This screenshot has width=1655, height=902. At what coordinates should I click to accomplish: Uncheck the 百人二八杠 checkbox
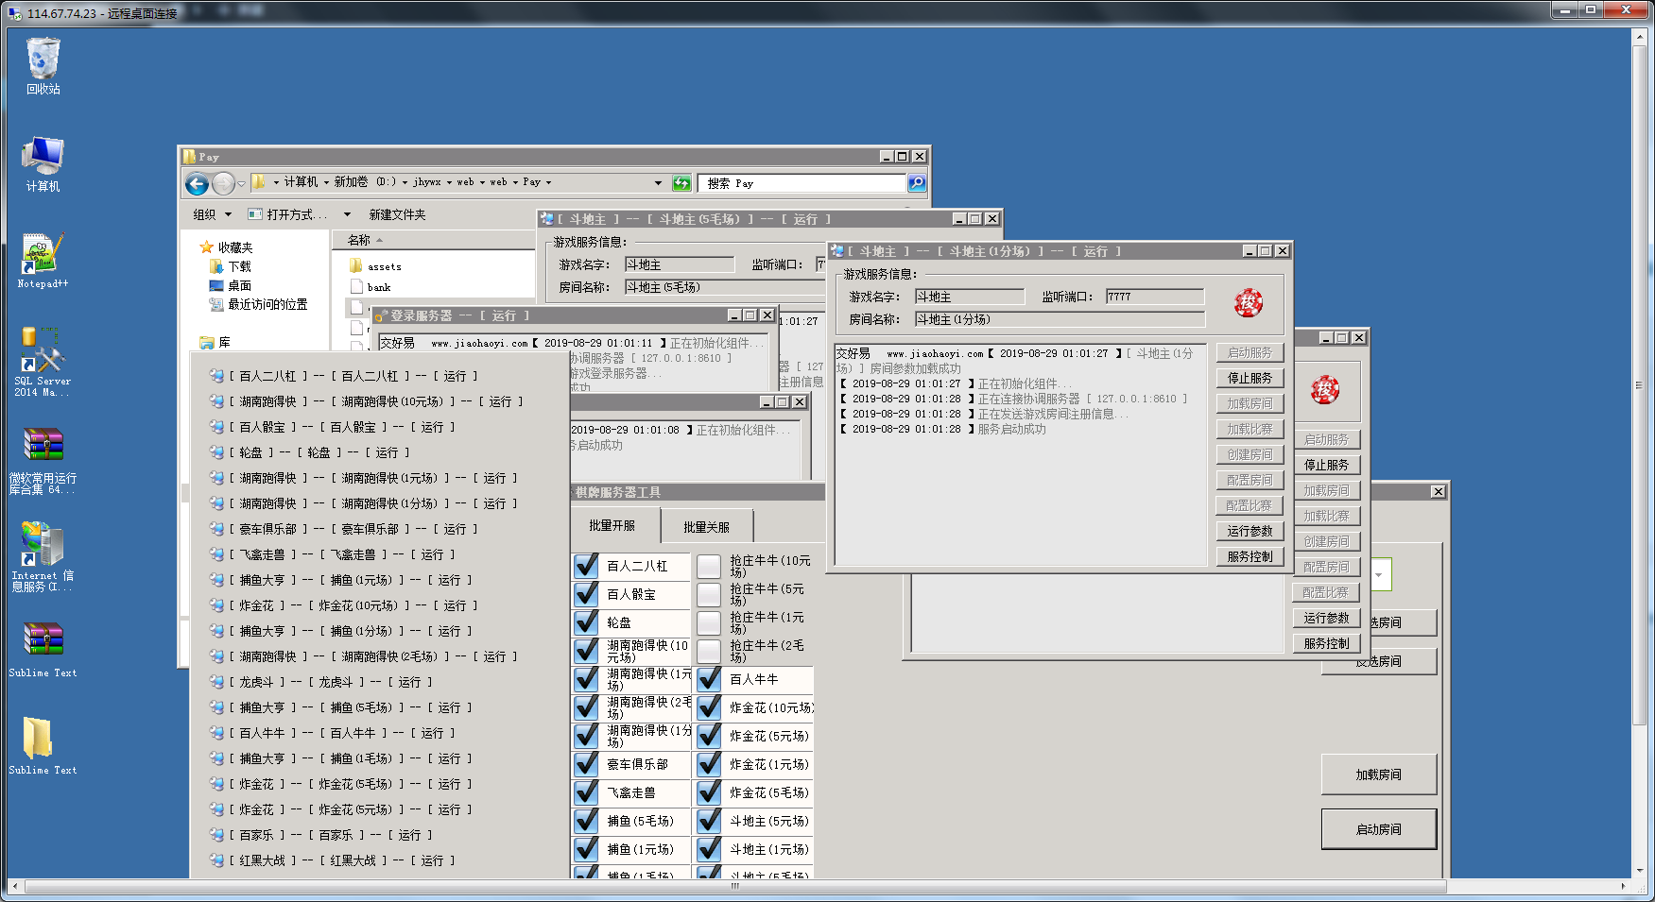click(x=587, y=566)
